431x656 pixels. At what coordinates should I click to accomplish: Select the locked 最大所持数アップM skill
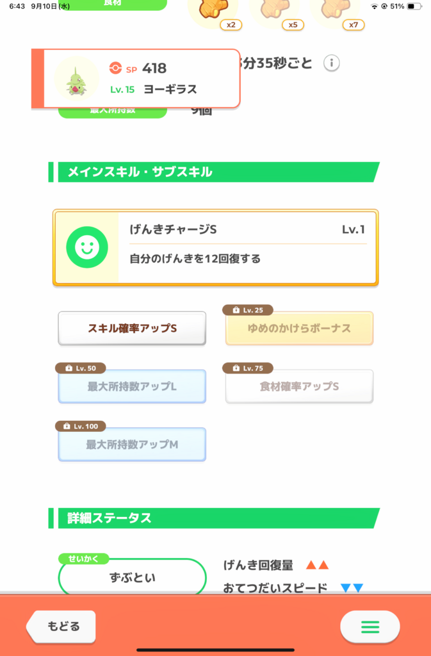coord(132,445)
